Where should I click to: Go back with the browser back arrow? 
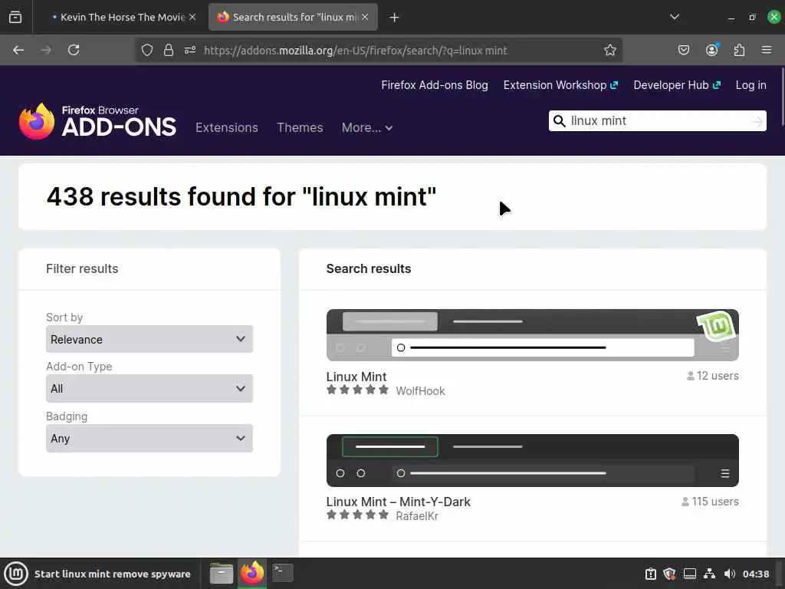[18, 50]
